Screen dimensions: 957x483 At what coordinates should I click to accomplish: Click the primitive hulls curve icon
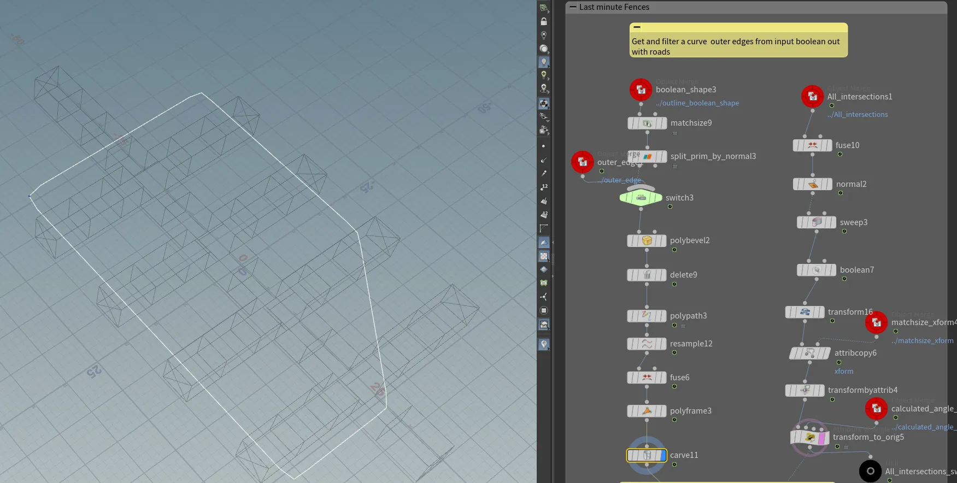[x=544, y=228]
